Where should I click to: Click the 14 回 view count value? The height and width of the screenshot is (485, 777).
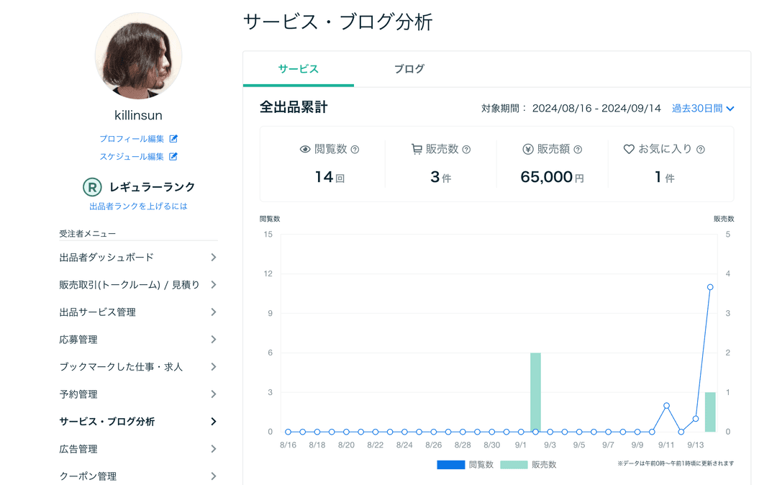point(330,177)
